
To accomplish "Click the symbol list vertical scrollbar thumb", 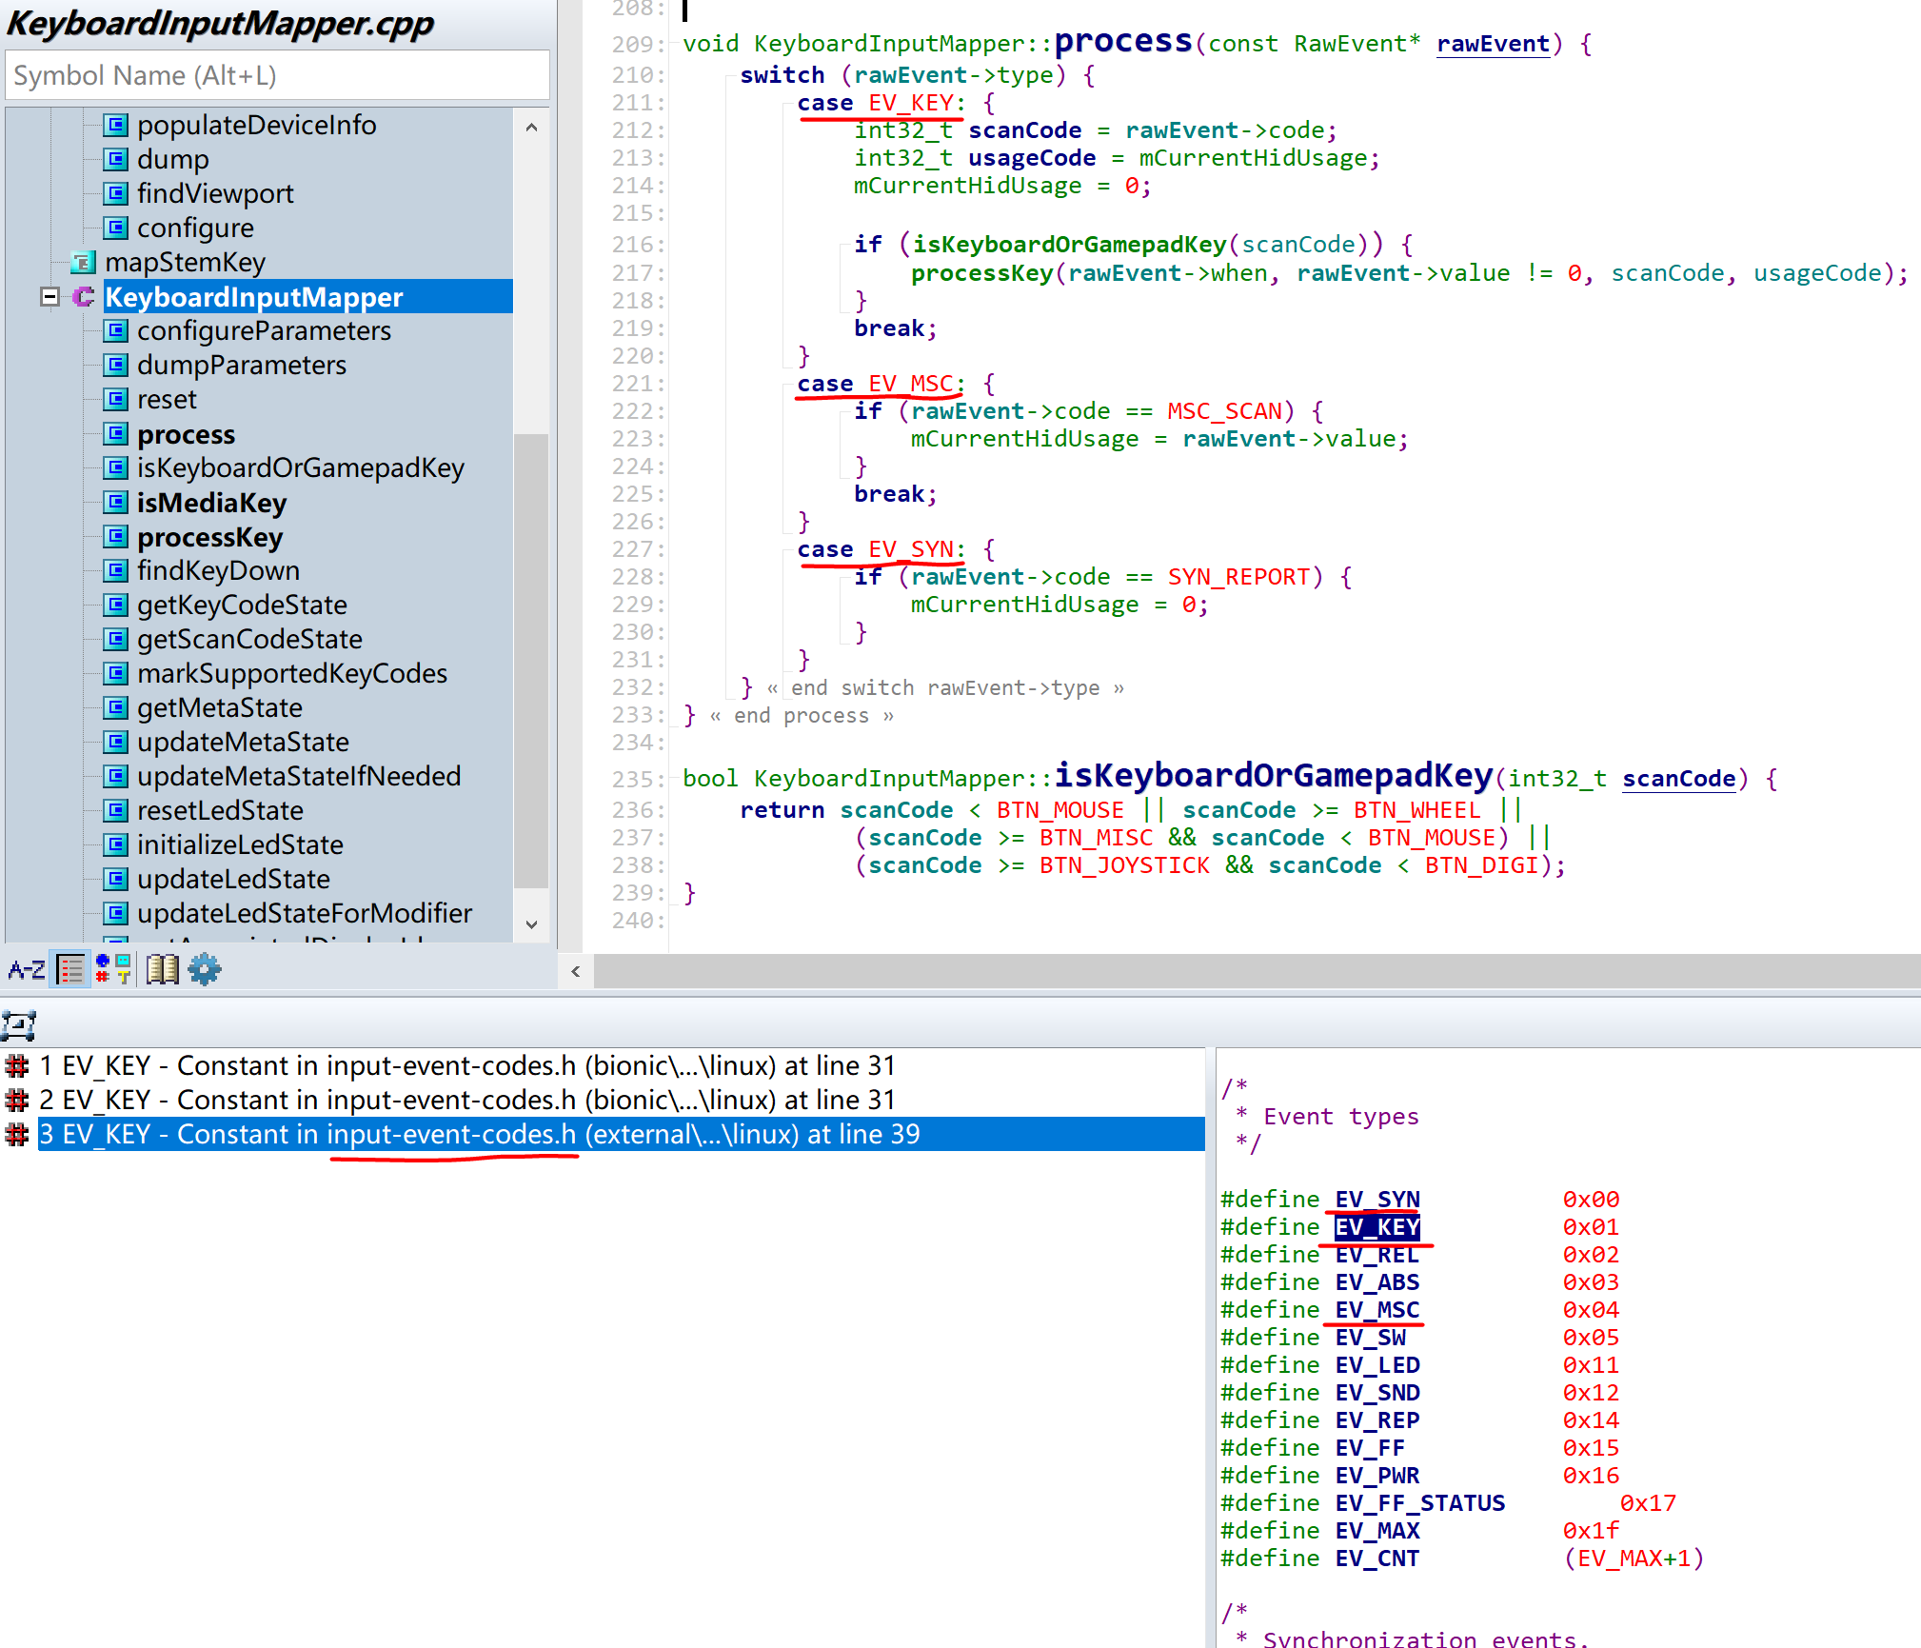I will [531, 660].
